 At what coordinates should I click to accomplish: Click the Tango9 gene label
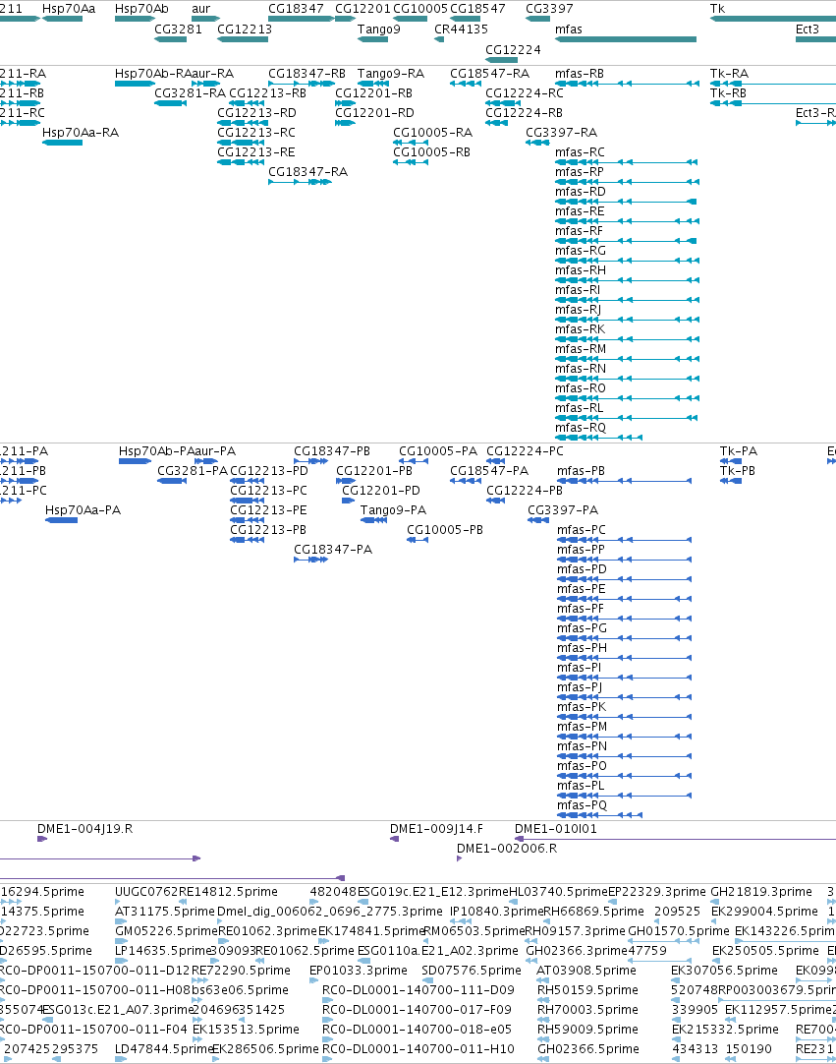[379, 30]
